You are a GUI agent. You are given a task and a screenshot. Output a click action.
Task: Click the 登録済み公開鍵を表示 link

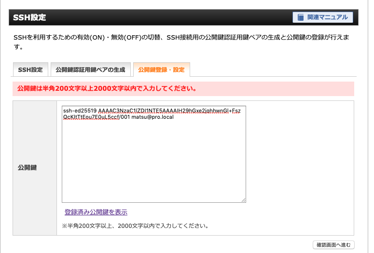pyautogui.click(x=96, y=212)
